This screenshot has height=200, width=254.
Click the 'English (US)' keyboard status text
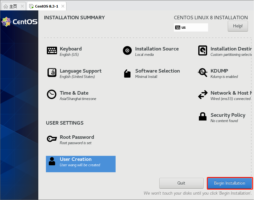[69, 55]
